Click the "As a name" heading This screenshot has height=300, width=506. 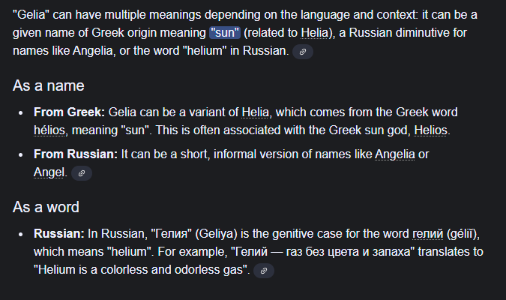pyautogui.click(x=48, y=85)
